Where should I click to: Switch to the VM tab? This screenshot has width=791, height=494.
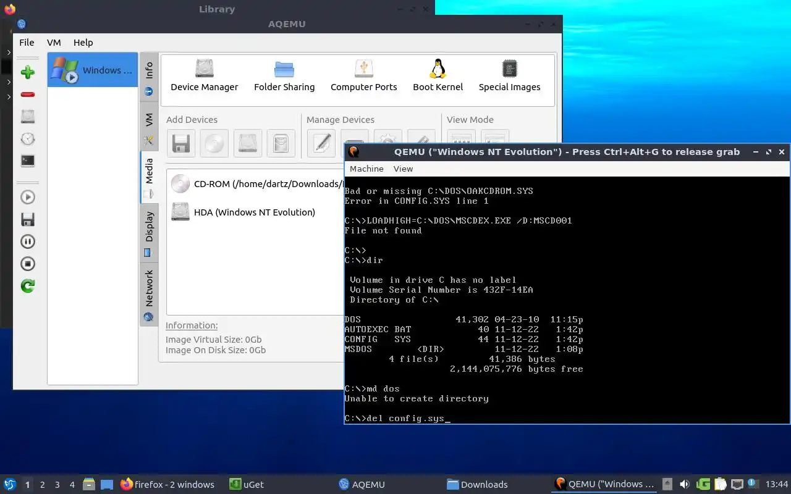[x=149, y=127]
